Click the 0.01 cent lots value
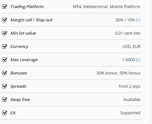Image resolution: width=152 pixels, height=124 pixels. 128,33
